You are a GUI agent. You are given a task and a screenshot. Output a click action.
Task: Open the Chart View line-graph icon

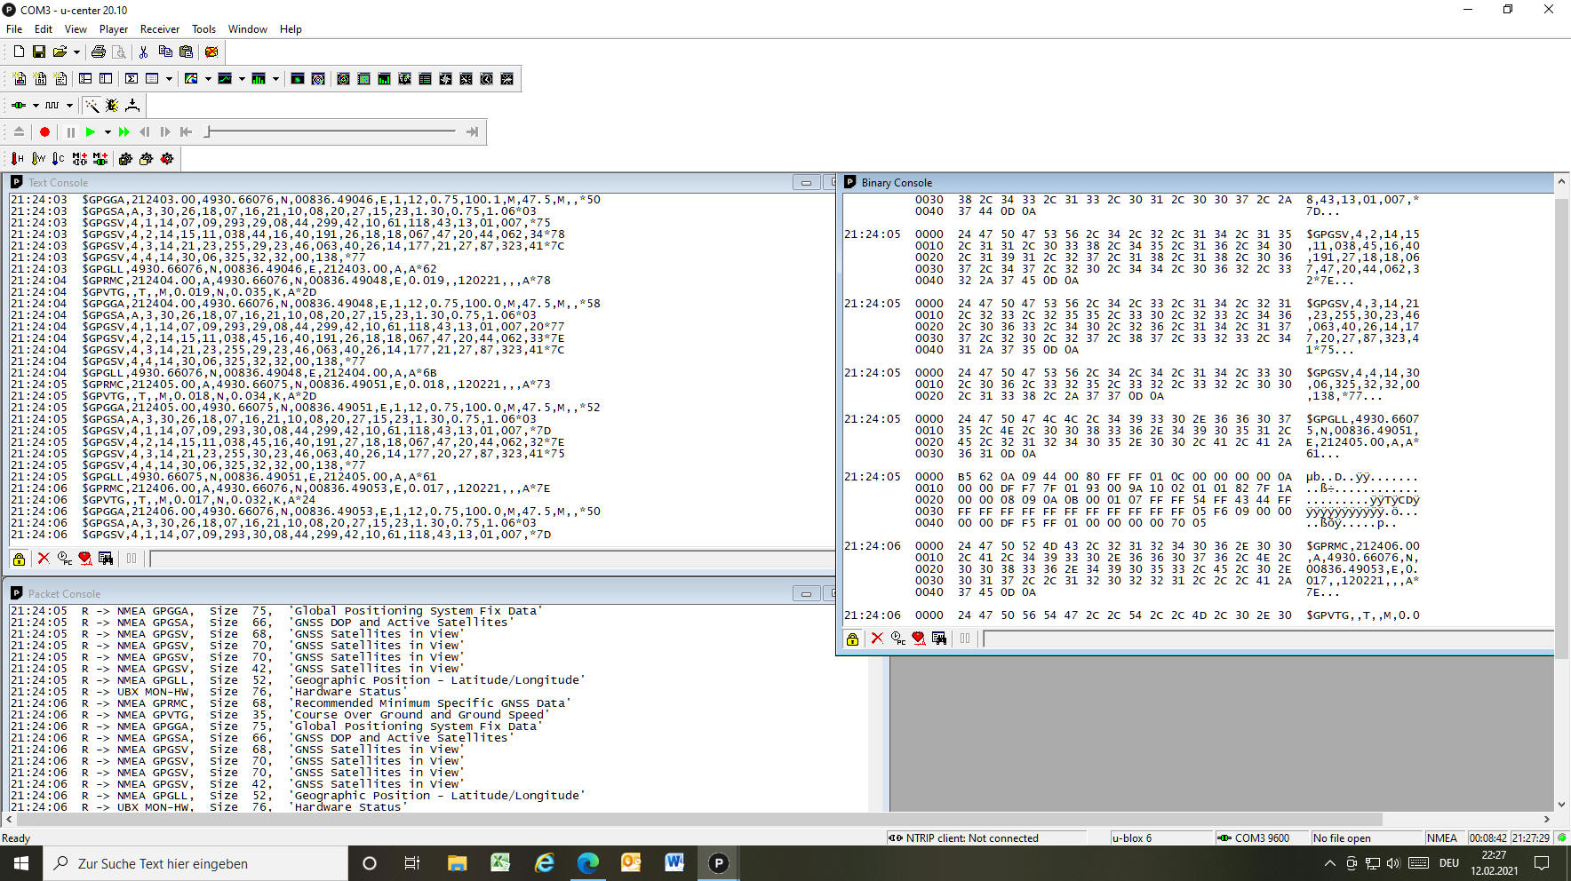pyautogui.click(x=225, y=79)
